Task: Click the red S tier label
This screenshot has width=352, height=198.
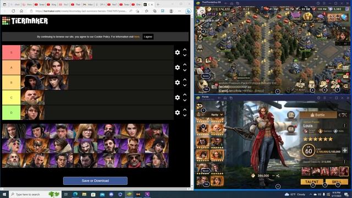Action: [x=11, y=52]
